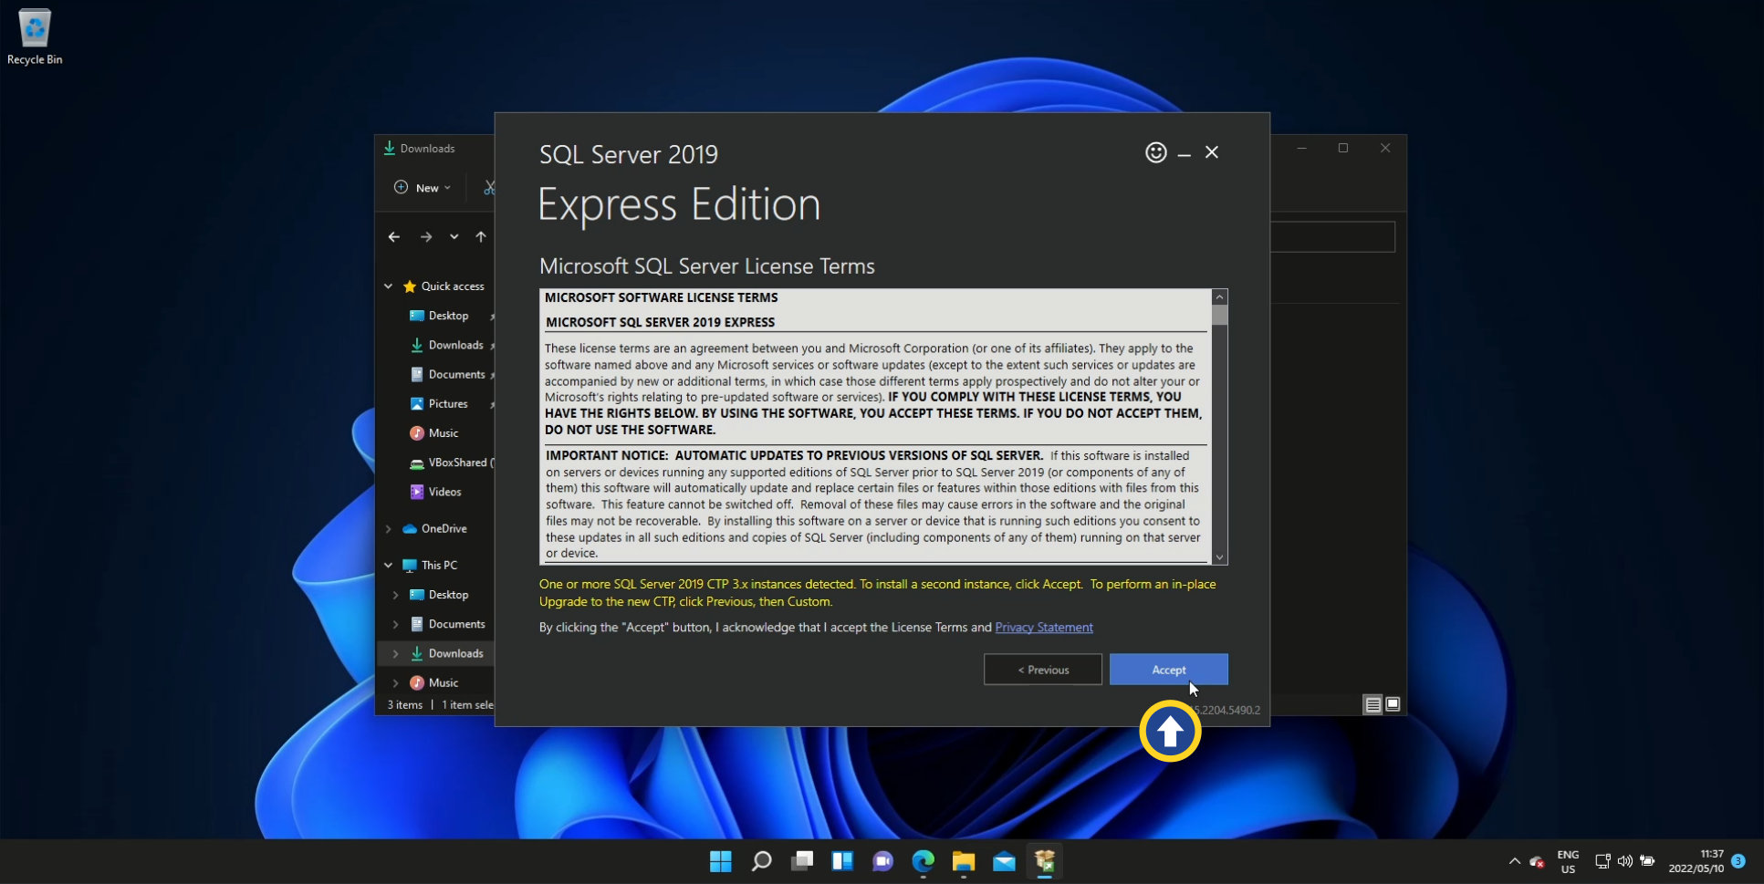Go back with the Previous button
The width and height of the screenshot is (1764, 884).
click(x=1042, y=669)
